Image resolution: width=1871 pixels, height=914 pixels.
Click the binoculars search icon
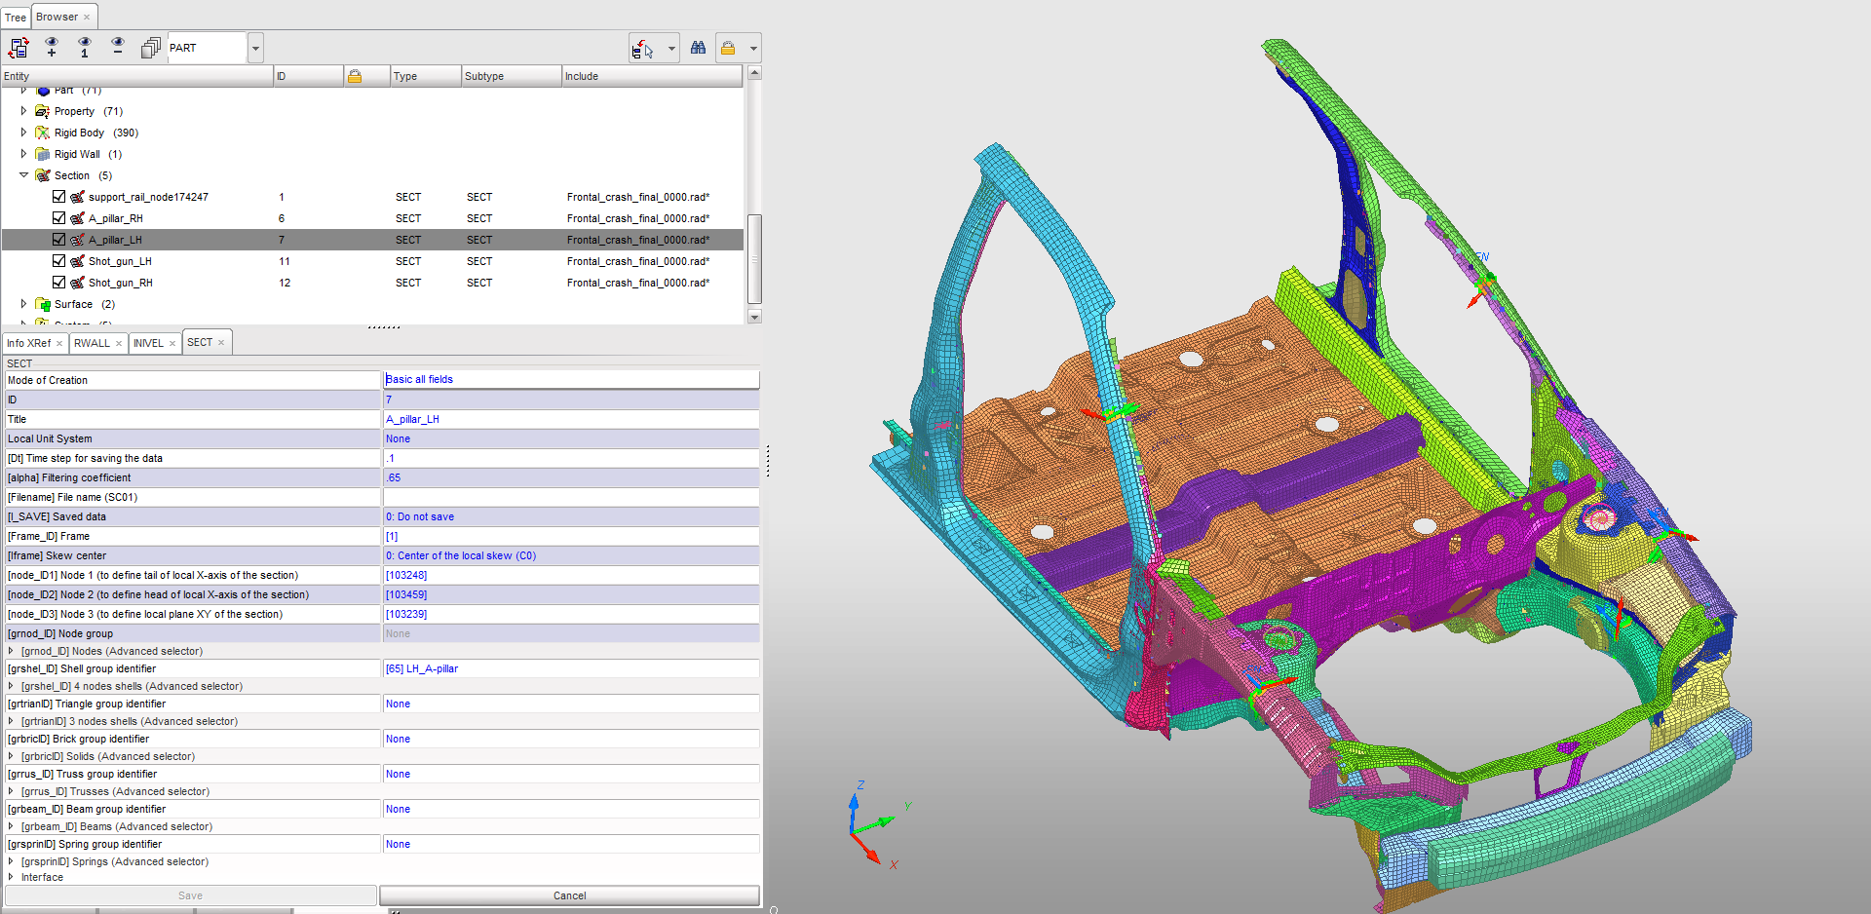[698, 47]
